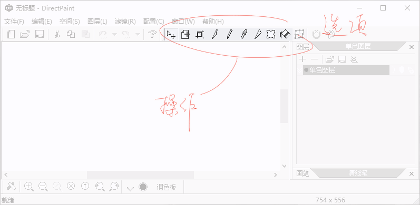Open the 窗口(W) menu
The width and height of the screenshot is (420, 205).
(x=183, y=22)
